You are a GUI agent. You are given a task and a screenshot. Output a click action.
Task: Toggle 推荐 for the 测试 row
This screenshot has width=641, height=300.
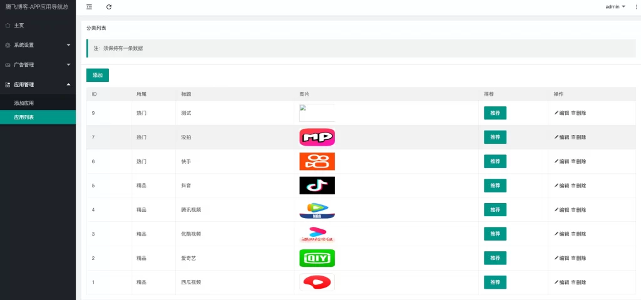(495, 113)
